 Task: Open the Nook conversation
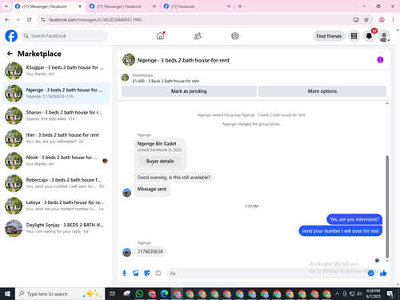56,161
